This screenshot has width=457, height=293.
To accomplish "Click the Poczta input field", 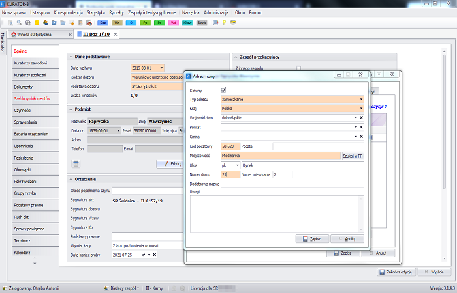I will 319,146.
